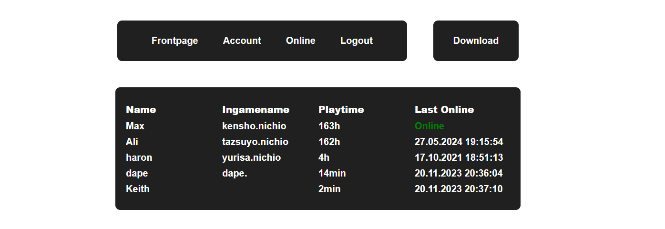This screenshot has height=229, width=665.
Task: Click the timestamp 27.05.2024 19:15:54
Action: coord(459,142)
